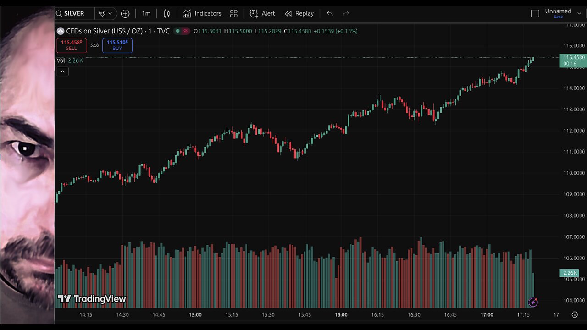Click the compare or add symbol plus icon
The image size is (587, 330).
125,14
